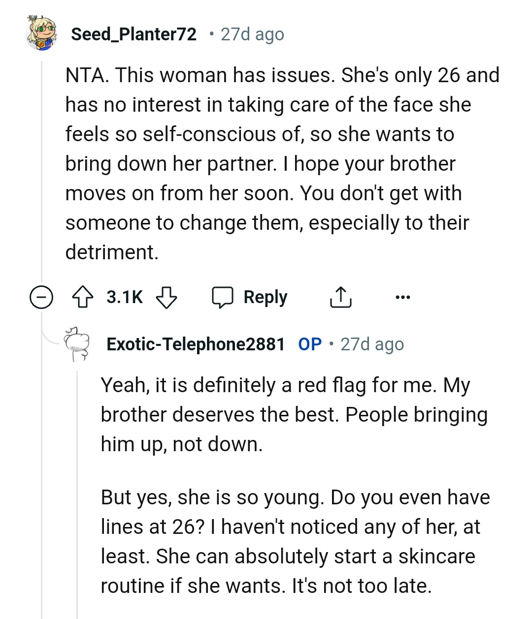Click the share icon on Seed_Planter72's comment

(x=340, y=297)
